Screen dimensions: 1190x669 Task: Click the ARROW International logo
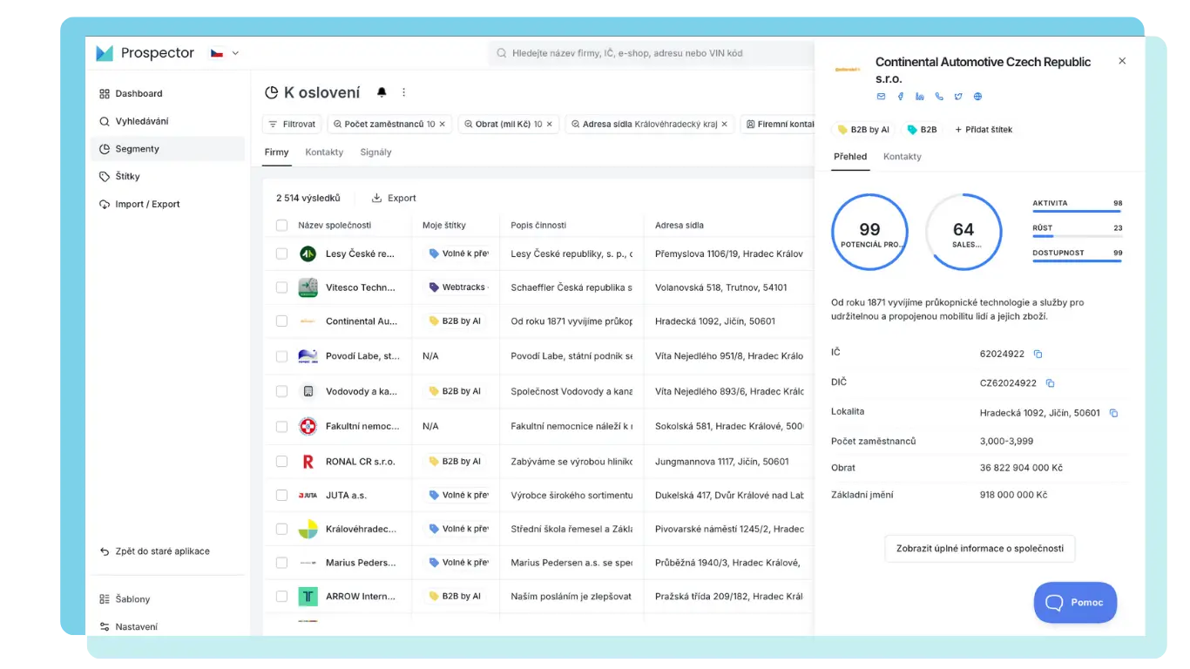click(x=308, y=597)
